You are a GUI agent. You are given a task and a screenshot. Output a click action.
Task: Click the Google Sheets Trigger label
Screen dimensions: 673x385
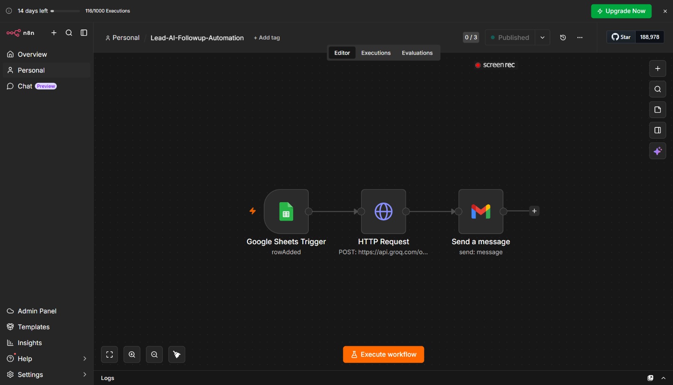286,242
